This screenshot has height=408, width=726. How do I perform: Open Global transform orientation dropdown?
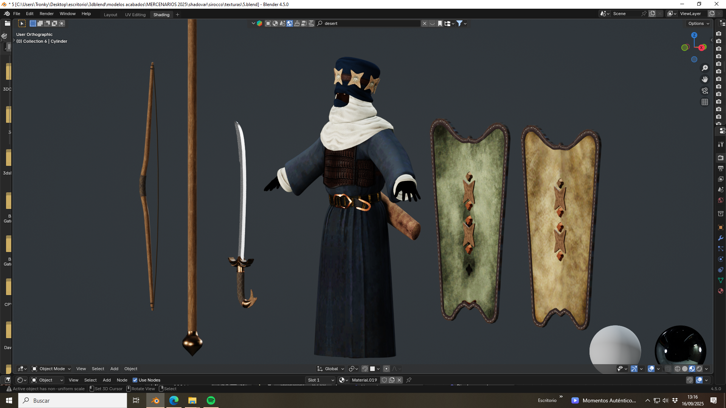(x=331, y=369)
